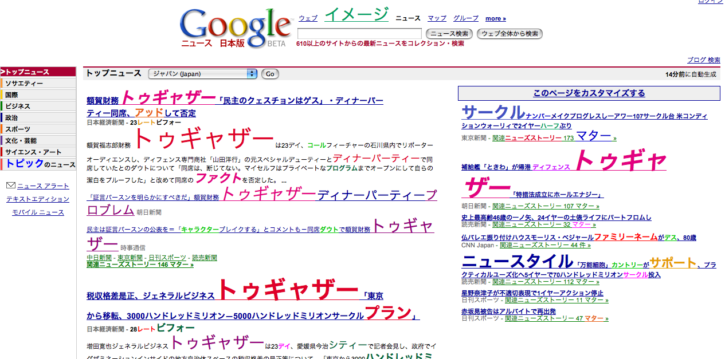Open the 史上最高齢46歳の一ノ矢 headline
The height and width of the screenshot is (359, 725).
coord(557,218)
